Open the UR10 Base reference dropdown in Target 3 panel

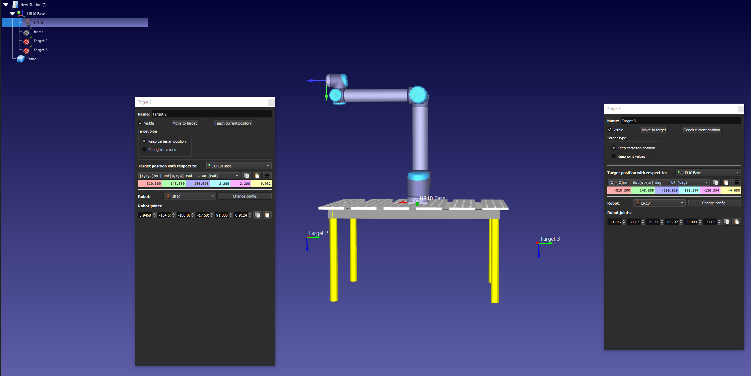(708, 173)
